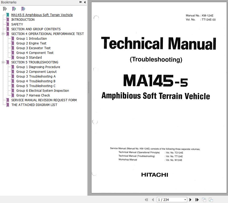
Task: Click the Vol. No. TT124E-00 text
Action: pos(201,19)
